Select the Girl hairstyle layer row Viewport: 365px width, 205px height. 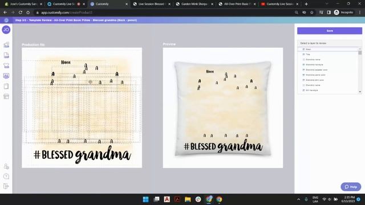click(x=328, y=90)
